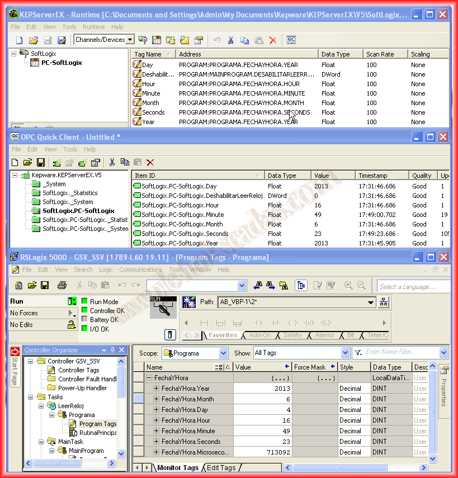458x478 pixels.
Task: Open the Scope dropdown showing Programa
Action: coord(224,353)
